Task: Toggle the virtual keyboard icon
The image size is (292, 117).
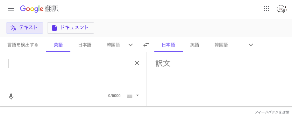Action: click(x=130, y=96)
